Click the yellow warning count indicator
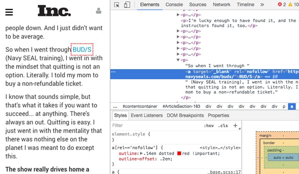 (x=293, y=4)
